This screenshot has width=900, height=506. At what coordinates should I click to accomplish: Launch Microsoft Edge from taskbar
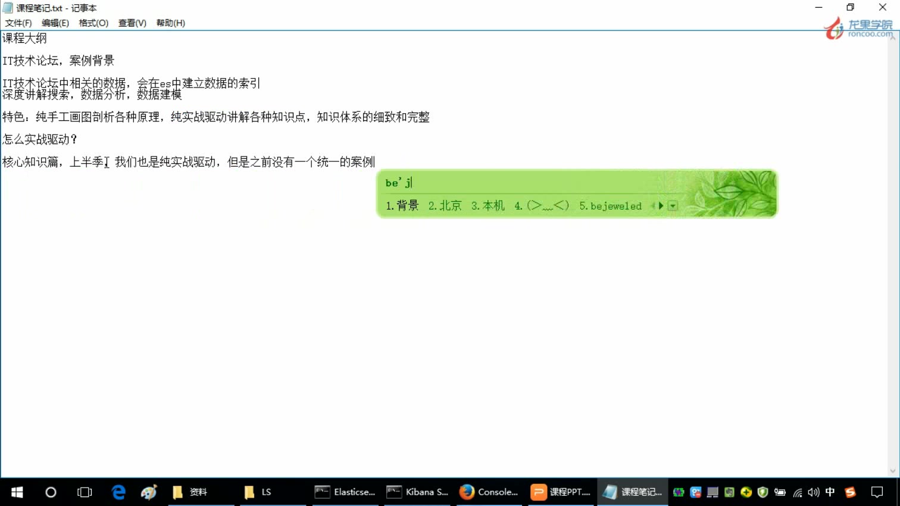tap(118, 492)
